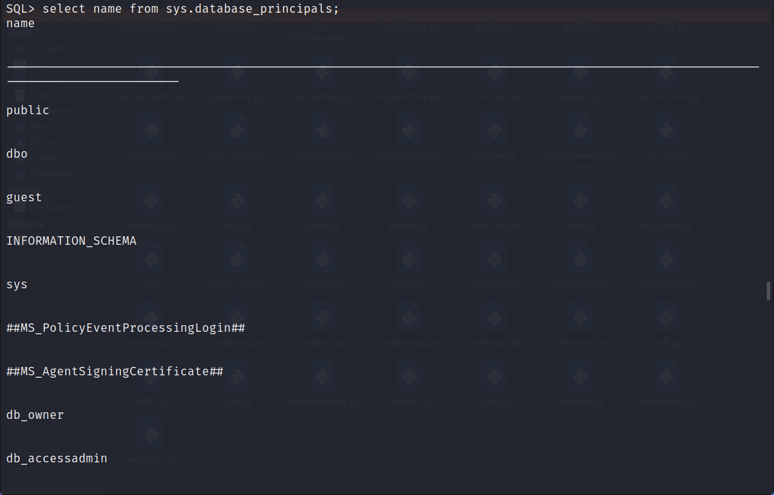Click the 'db_accessadmin' result row
774x495 pixels.
(x=57, y=459)
